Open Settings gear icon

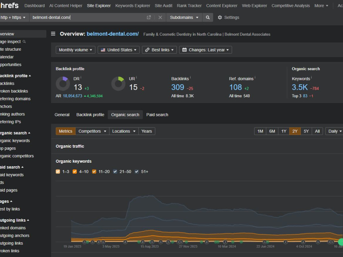click(220, 17)
